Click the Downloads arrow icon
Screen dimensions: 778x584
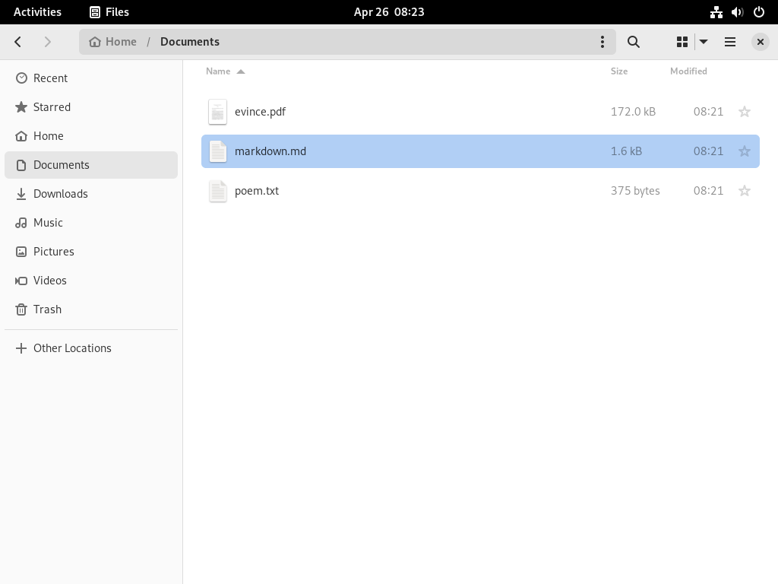click(21, 194)
